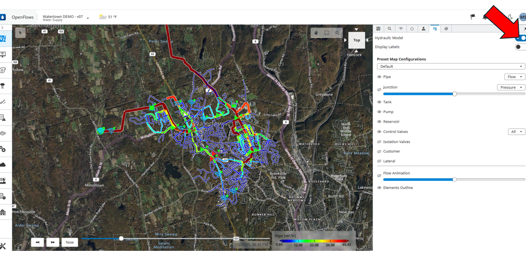Toggle Customer layer visibility eye
Viewport: 526px width, 257px height.
tap(379, 151)
